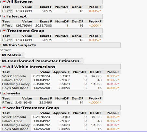
Task: Click the All Between section title
Action: (20, 2)
